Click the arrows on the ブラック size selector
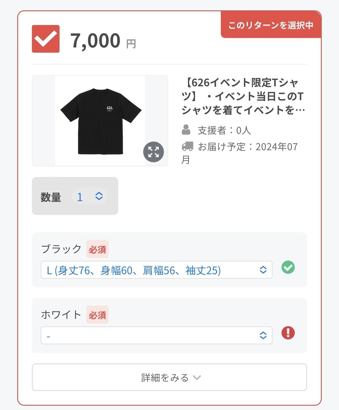 (x=263, y=270)
